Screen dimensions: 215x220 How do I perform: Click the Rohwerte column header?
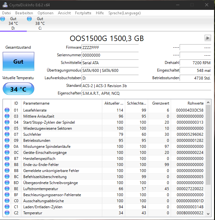click(188, 103)
